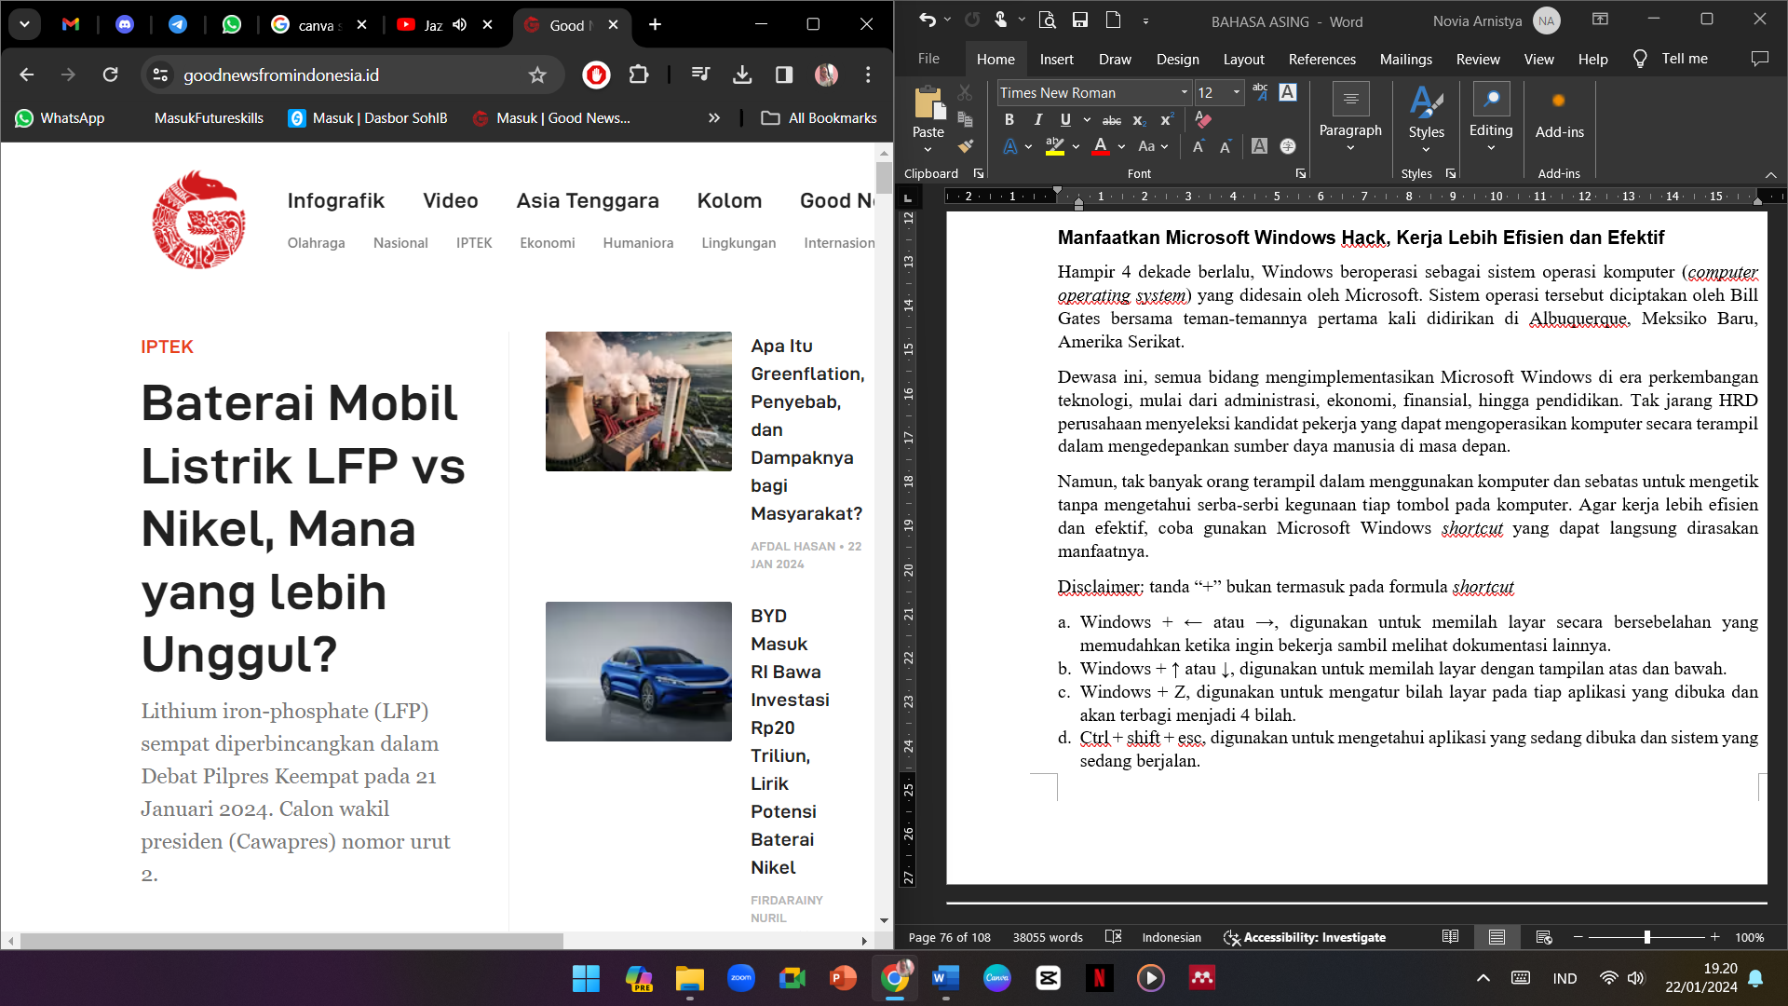This screenshot has height=1006, width=1788.
Task: Show hidden Chrome bookmarks chevron
Action: (714, 118)
